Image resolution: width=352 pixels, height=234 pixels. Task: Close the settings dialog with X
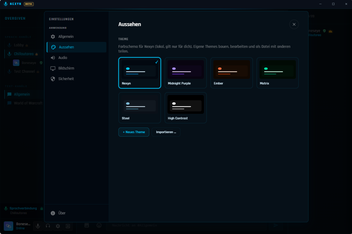(x=294, y=24)
